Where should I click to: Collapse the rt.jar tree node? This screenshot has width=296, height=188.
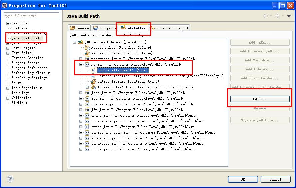point(81,64)
